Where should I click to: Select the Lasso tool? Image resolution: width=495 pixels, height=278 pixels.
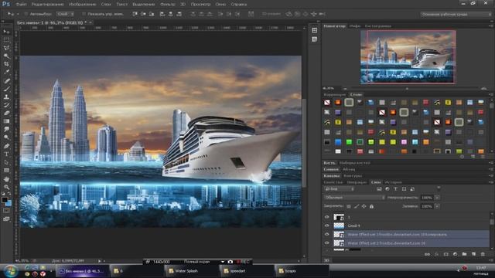[6, 48]
